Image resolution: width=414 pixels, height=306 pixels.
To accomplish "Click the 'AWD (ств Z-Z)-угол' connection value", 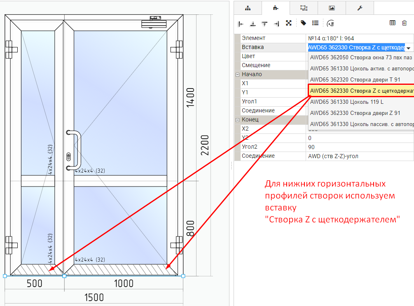I will 360,156.
